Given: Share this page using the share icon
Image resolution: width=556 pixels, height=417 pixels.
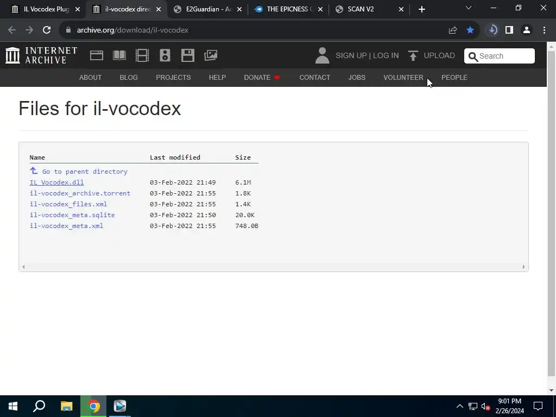Looking at the screenshot, I should click(x=453, y=30).
